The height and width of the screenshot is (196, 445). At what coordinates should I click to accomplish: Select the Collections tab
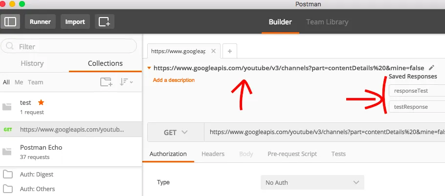(105, 63)
